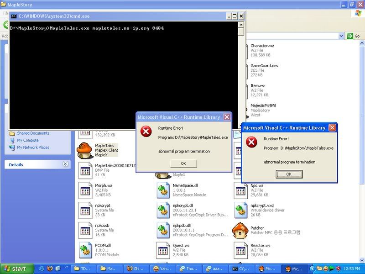The height and width of the screenshot is (274, 365).
Task: Select the PCOM.dll file icon
Action: tap(85, 250)
